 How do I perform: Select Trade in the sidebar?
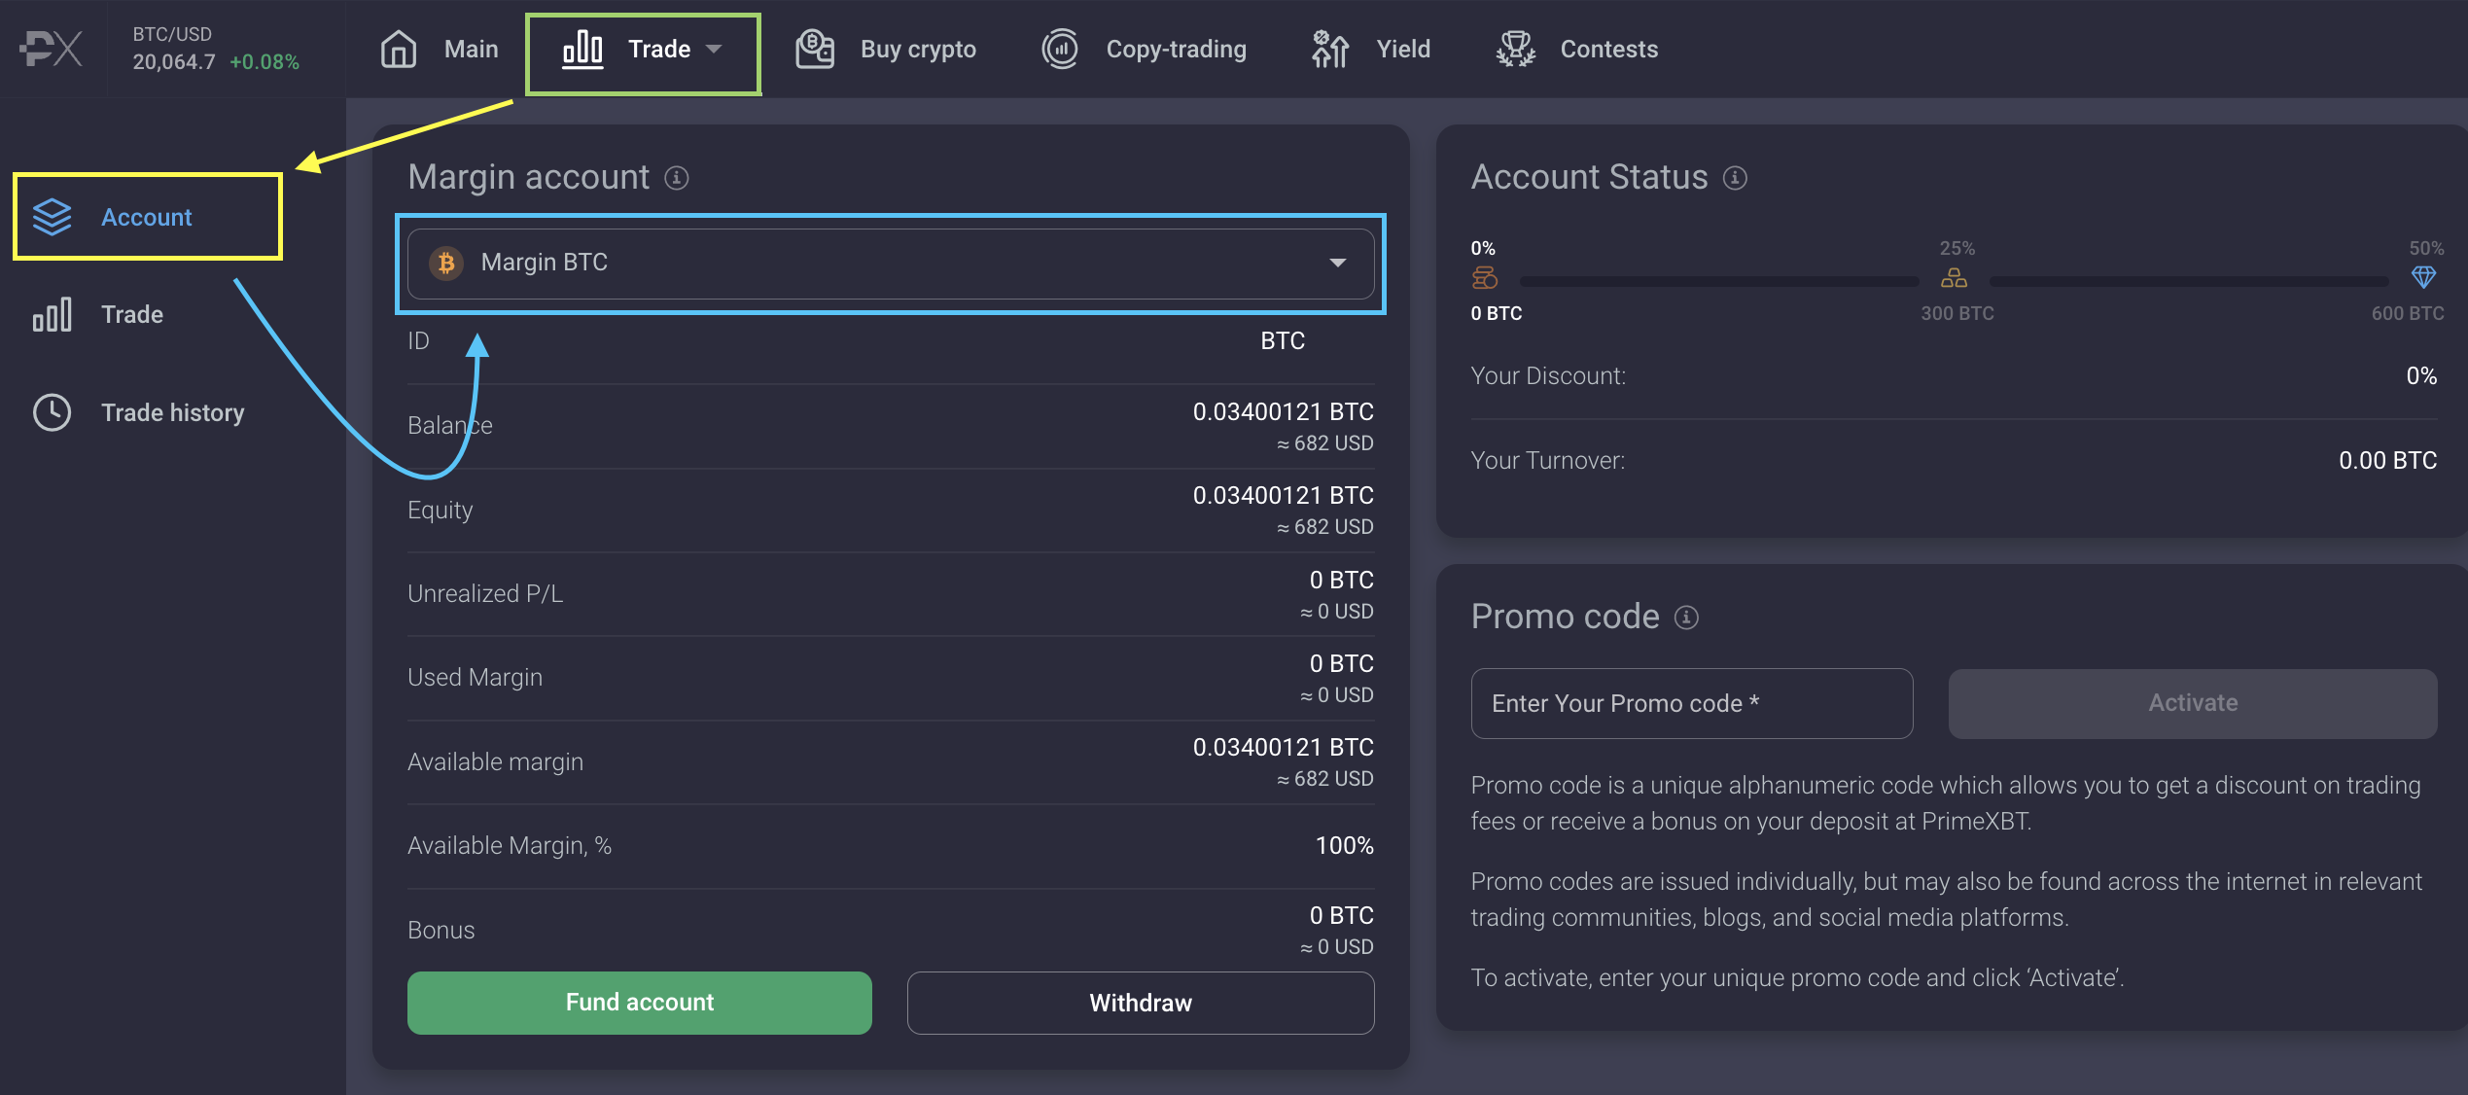coord(98,314)
